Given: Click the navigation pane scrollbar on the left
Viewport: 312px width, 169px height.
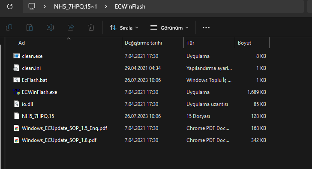Looking at the screenshot, I should [0, 107].
